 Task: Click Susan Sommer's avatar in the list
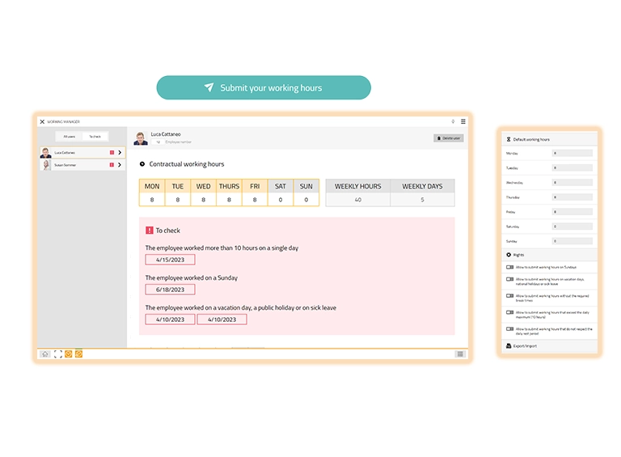click(46, 165)
